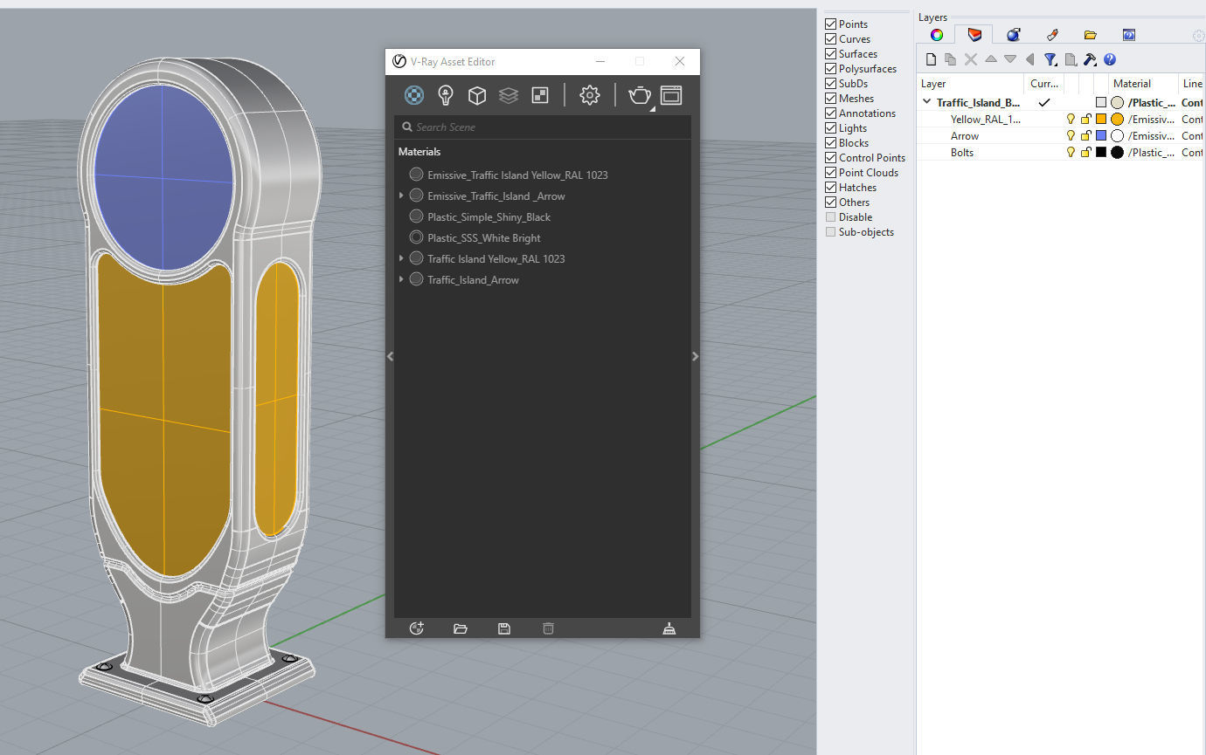This screenshot has width=1206, height=755.
Task: Show the V-Ray frame buffer window
Action: pos(671,95)
